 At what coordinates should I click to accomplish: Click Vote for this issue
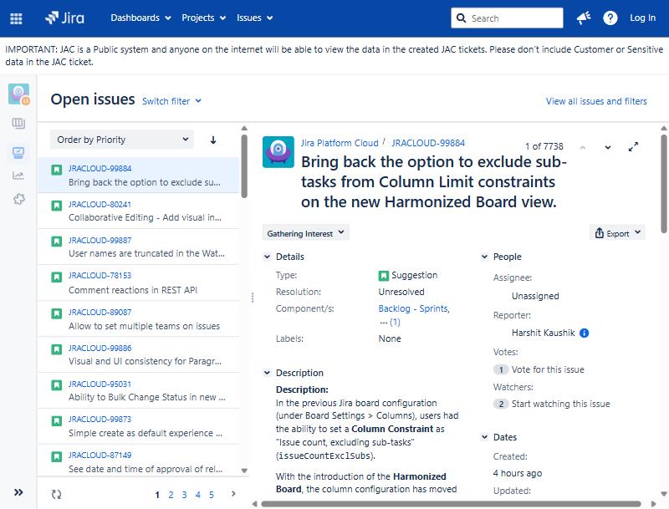click(548, 369)
